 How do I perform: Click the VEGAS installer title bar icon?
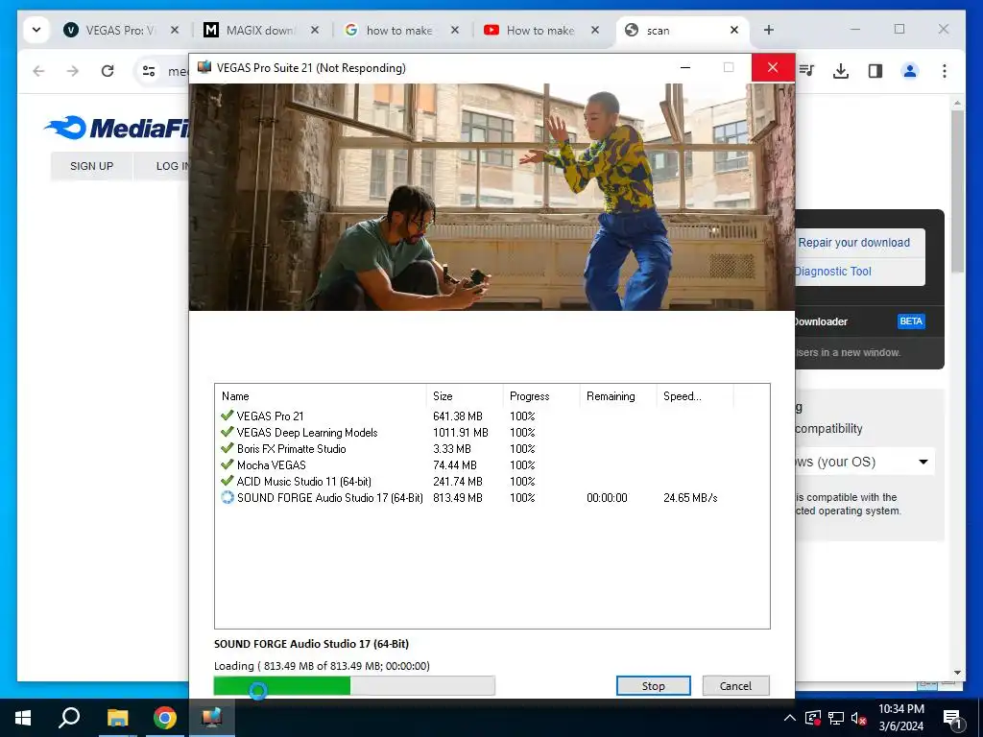tap(204, 67)
